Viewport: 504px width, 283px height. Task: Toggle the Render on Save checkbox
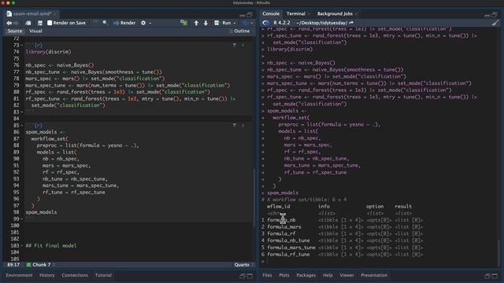[x=50, y=23]
